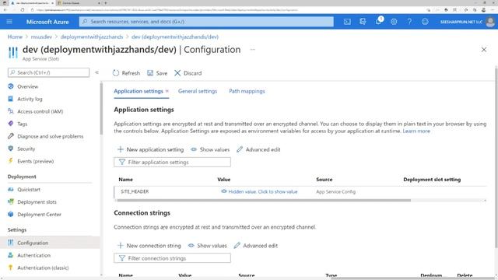The image size is (498, 280).
Task: Click the dev (deploymentwithjazzhands/dev) breadcrumb
Action: 175,37
